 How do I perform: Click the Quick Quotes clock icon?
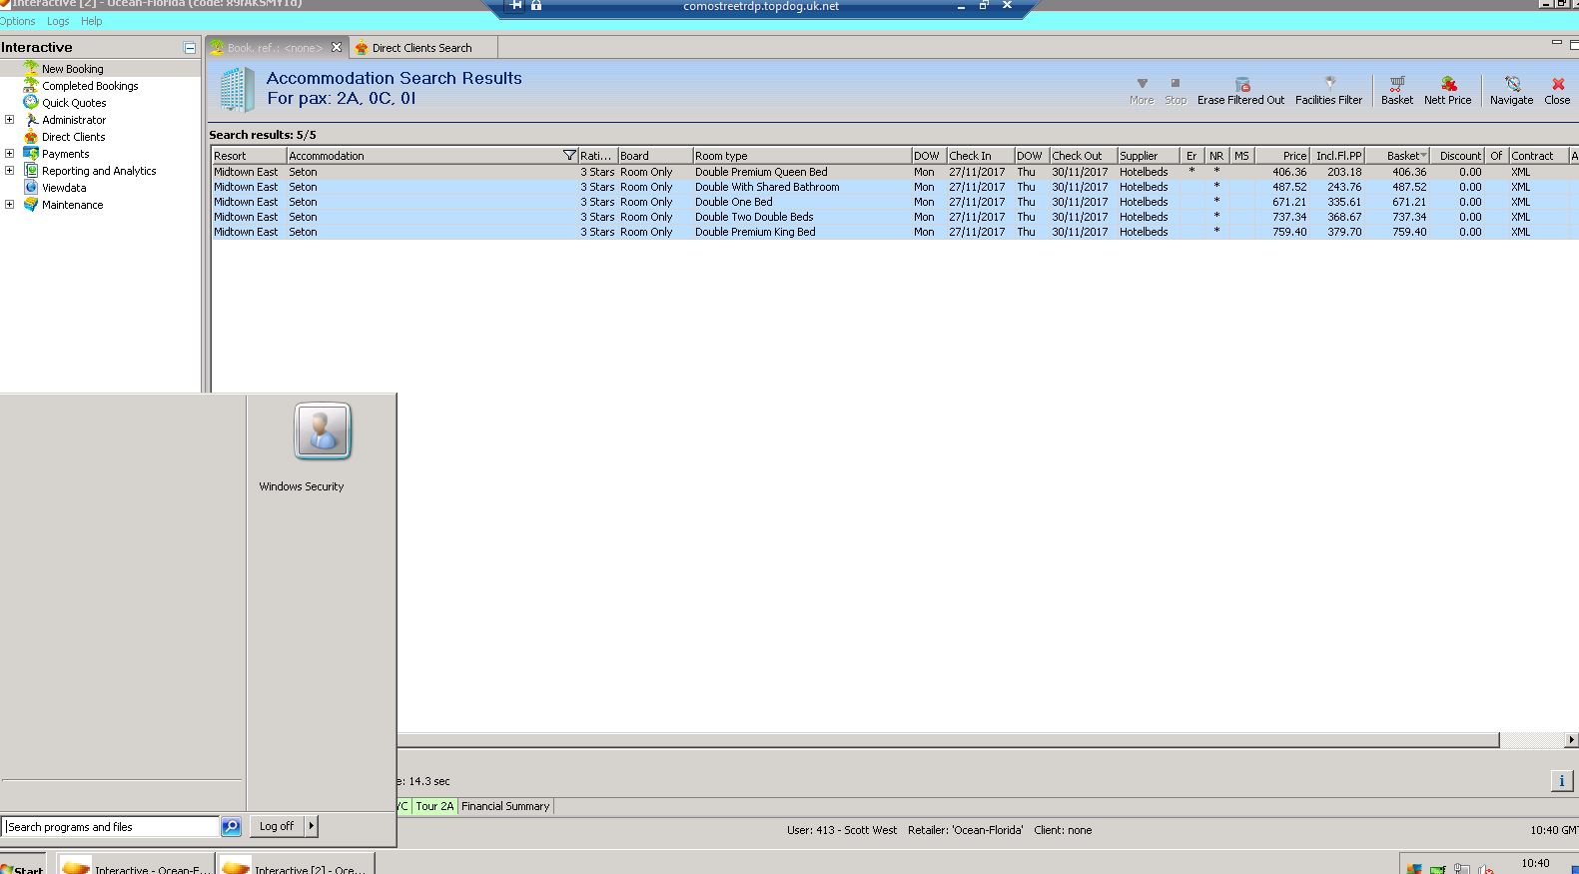(x=31, y=102)
